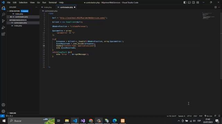
Task: Open Explorer Views and More Actions ellipsis
Action: (36, 7)
